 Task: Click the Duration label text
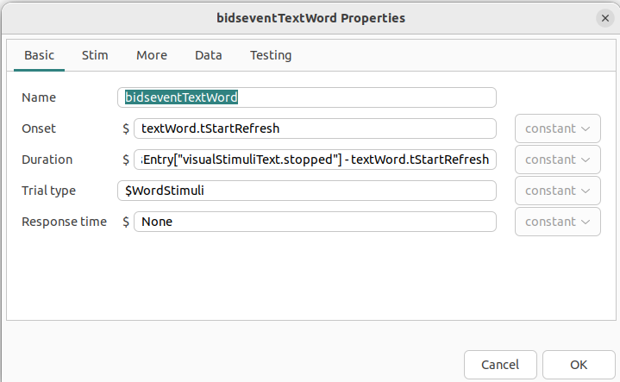click(x=47, y=160)
